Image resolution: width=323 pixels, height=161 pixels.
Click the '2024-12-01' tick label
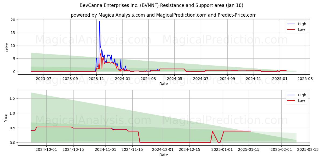pos(163,150)
